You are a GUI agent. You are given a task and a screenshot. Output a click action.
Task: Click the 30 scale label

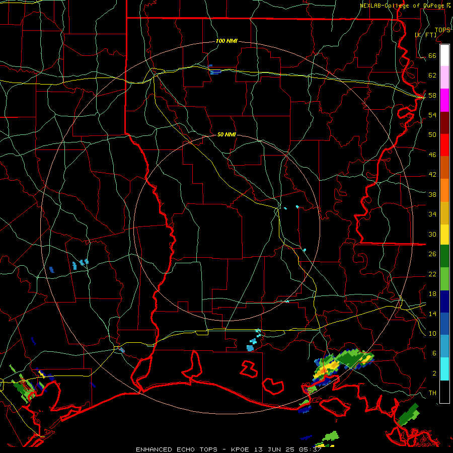coord(432,234)
